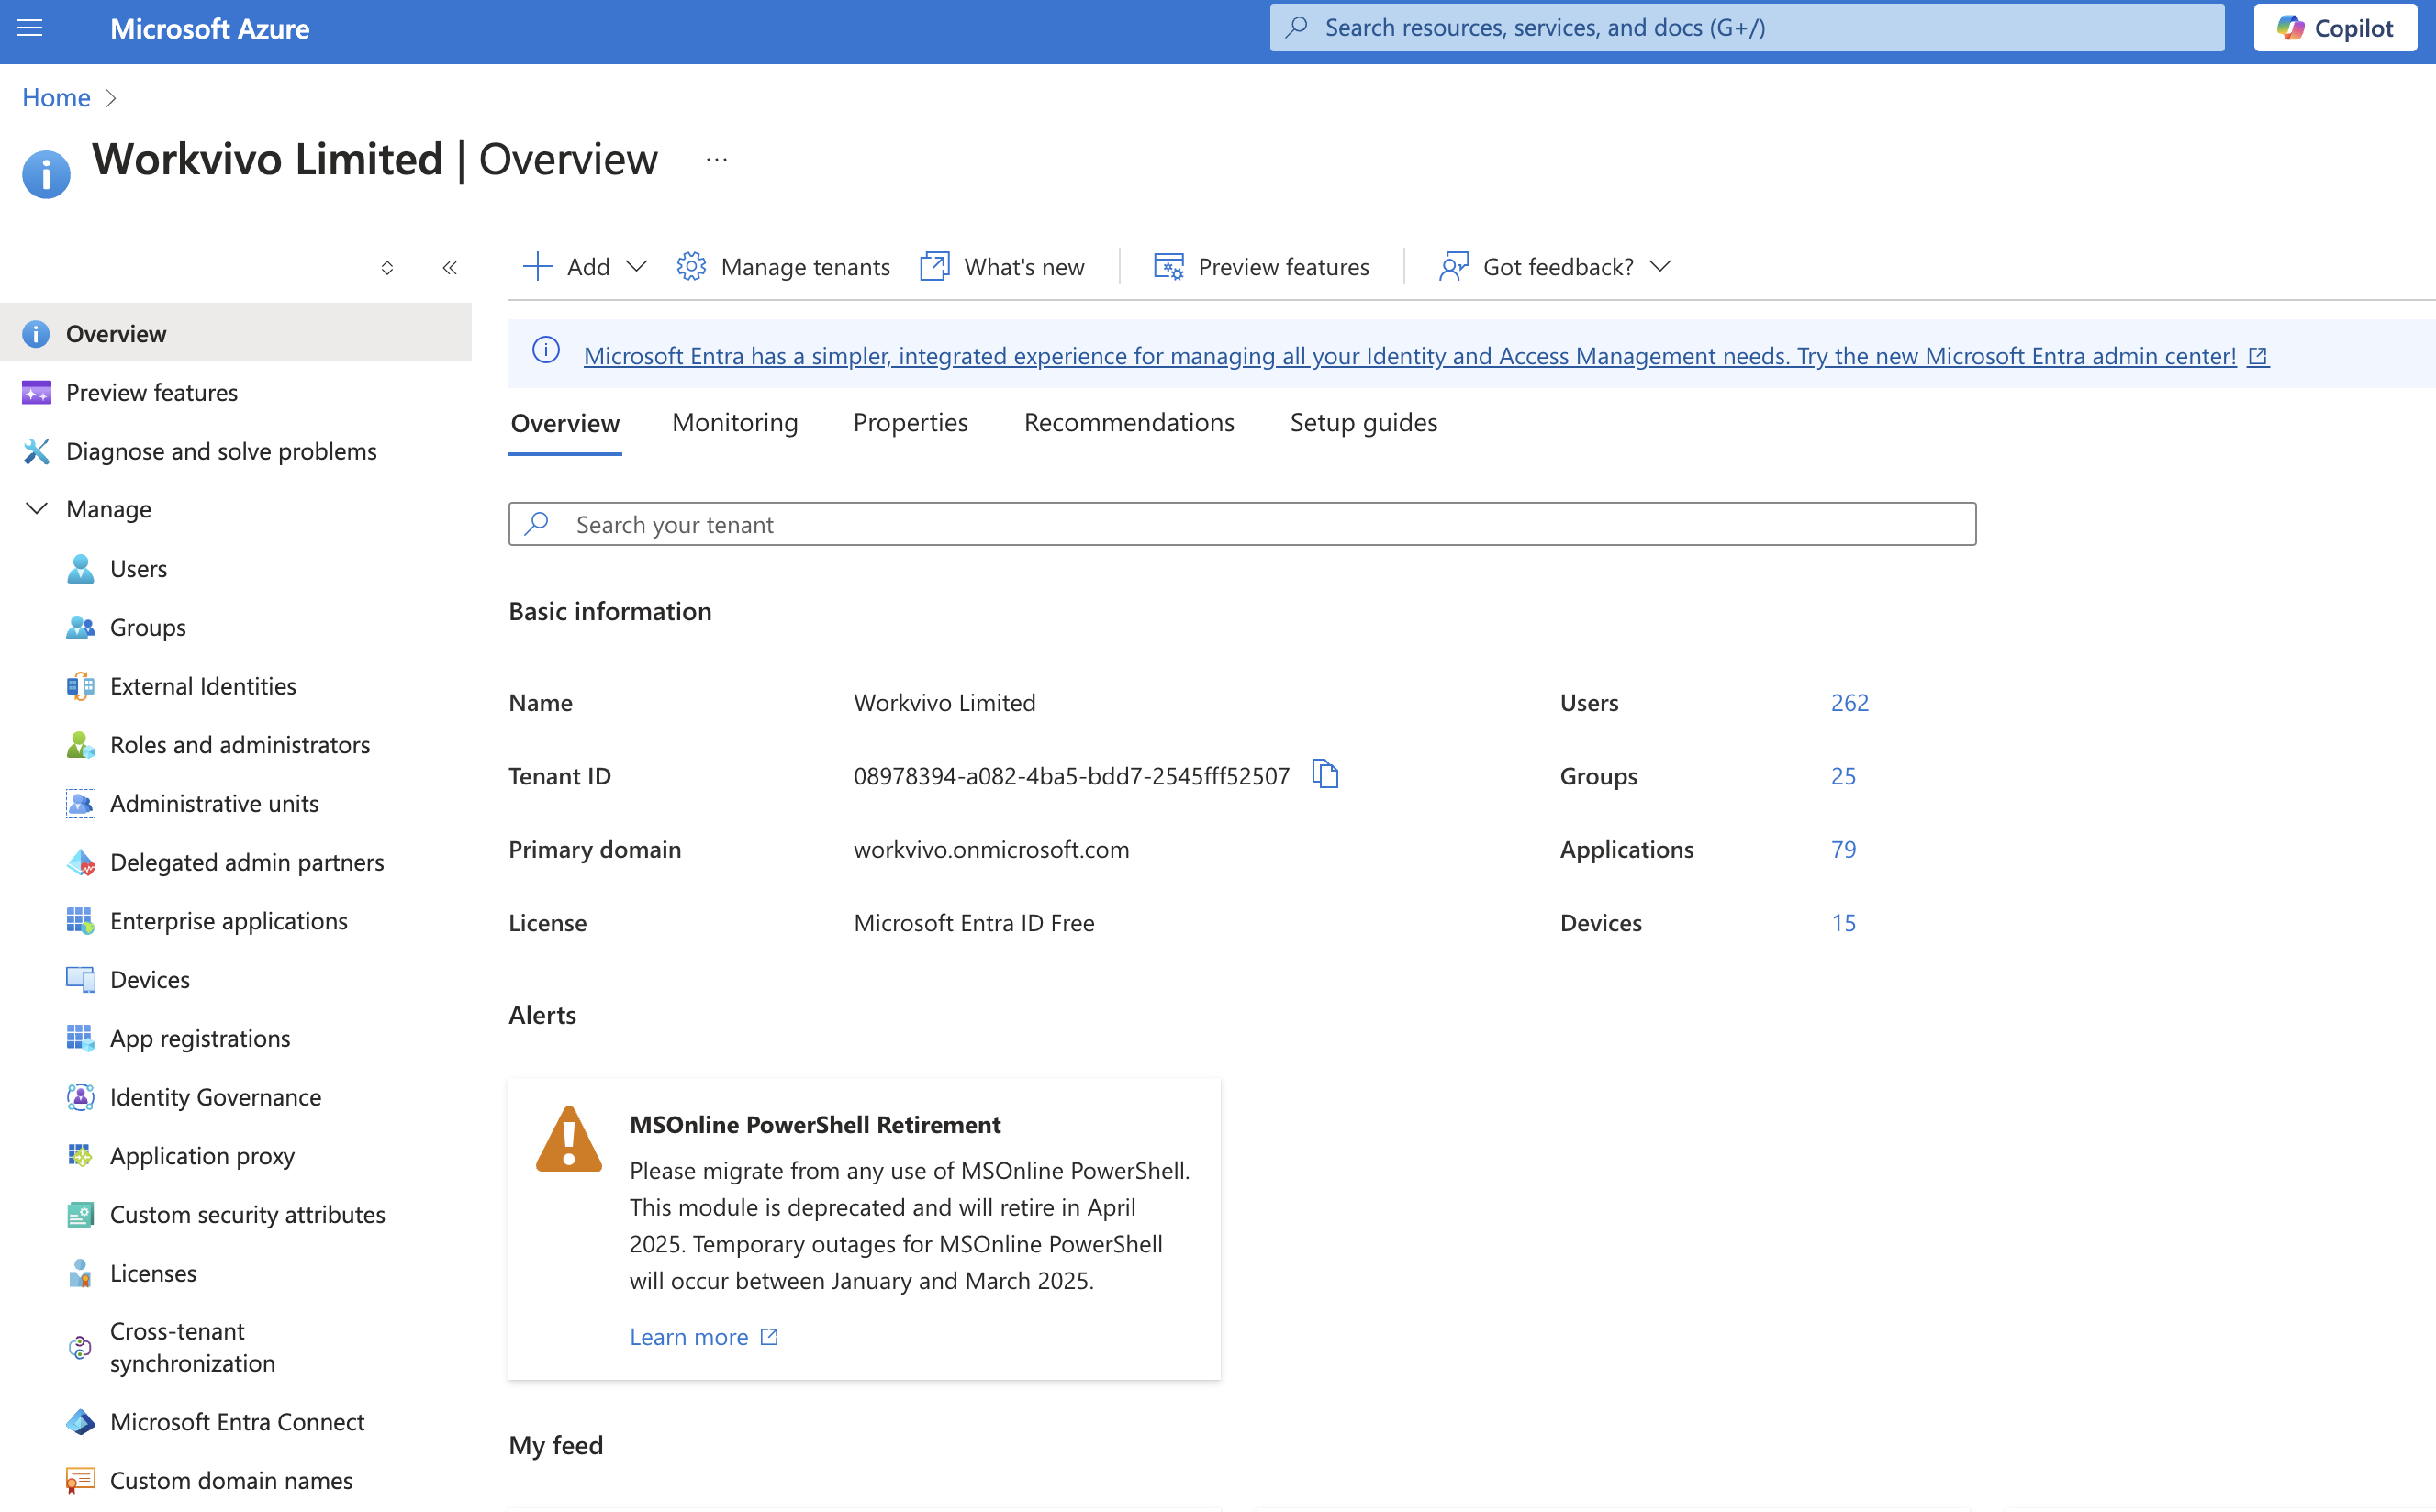The width and height of the screenshot is (2436, 1512).
Task: Open Microsoft Entra Connect icon
Action: click(80, 1421)
